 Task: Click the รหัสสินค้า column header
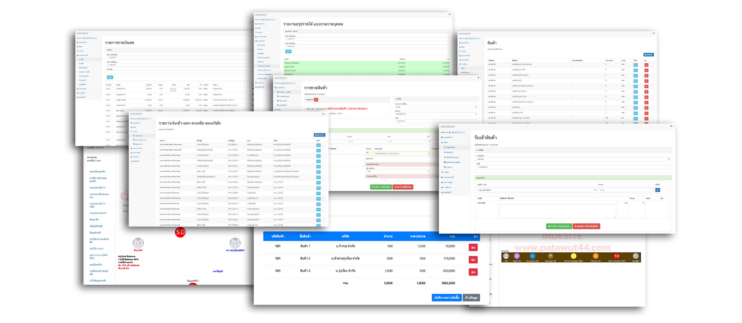[278, 236]
